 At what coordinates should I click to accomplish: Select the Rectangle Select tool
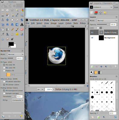point(3,10)
